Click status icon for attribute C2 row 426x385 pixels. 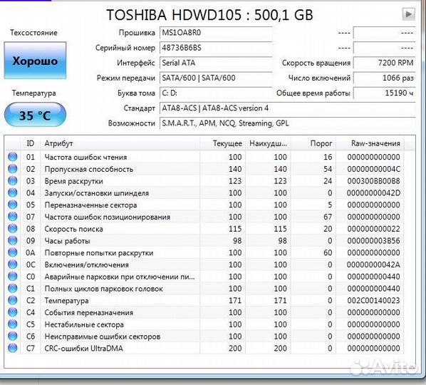(x=13, y=300)
